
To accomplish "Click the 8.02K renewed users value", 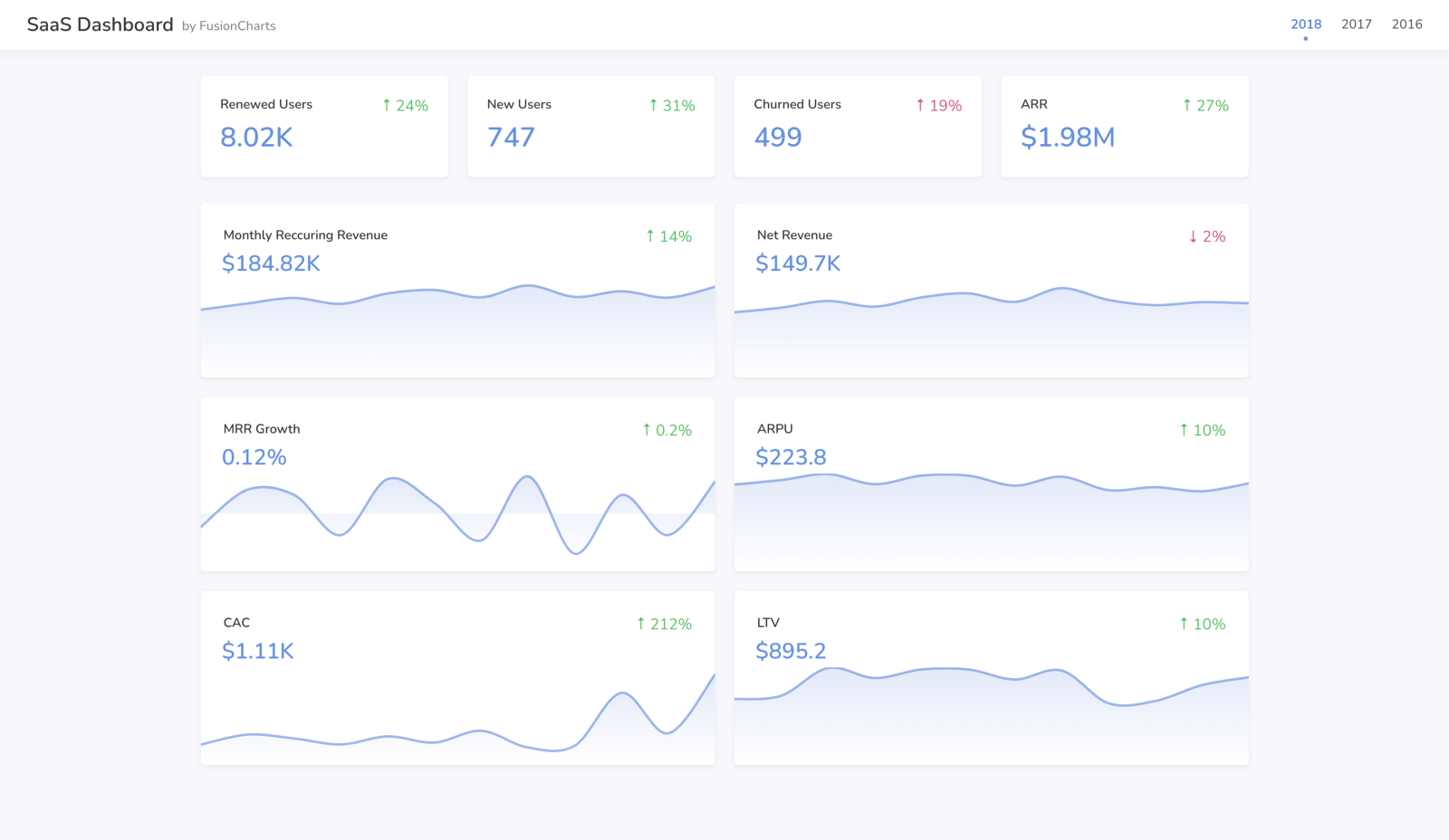I will click(256, 137).
